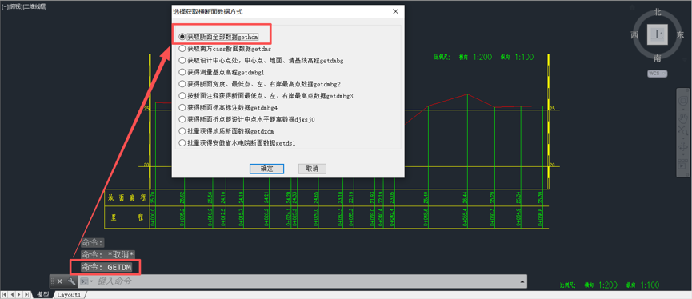
Task: Jump to first layout tab arrow
Action: (5, 294)
